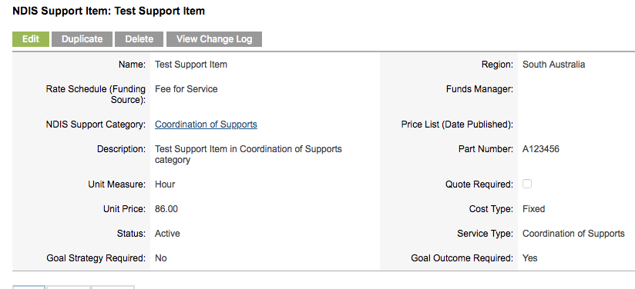Select the first tab below the details

point(29,287)
